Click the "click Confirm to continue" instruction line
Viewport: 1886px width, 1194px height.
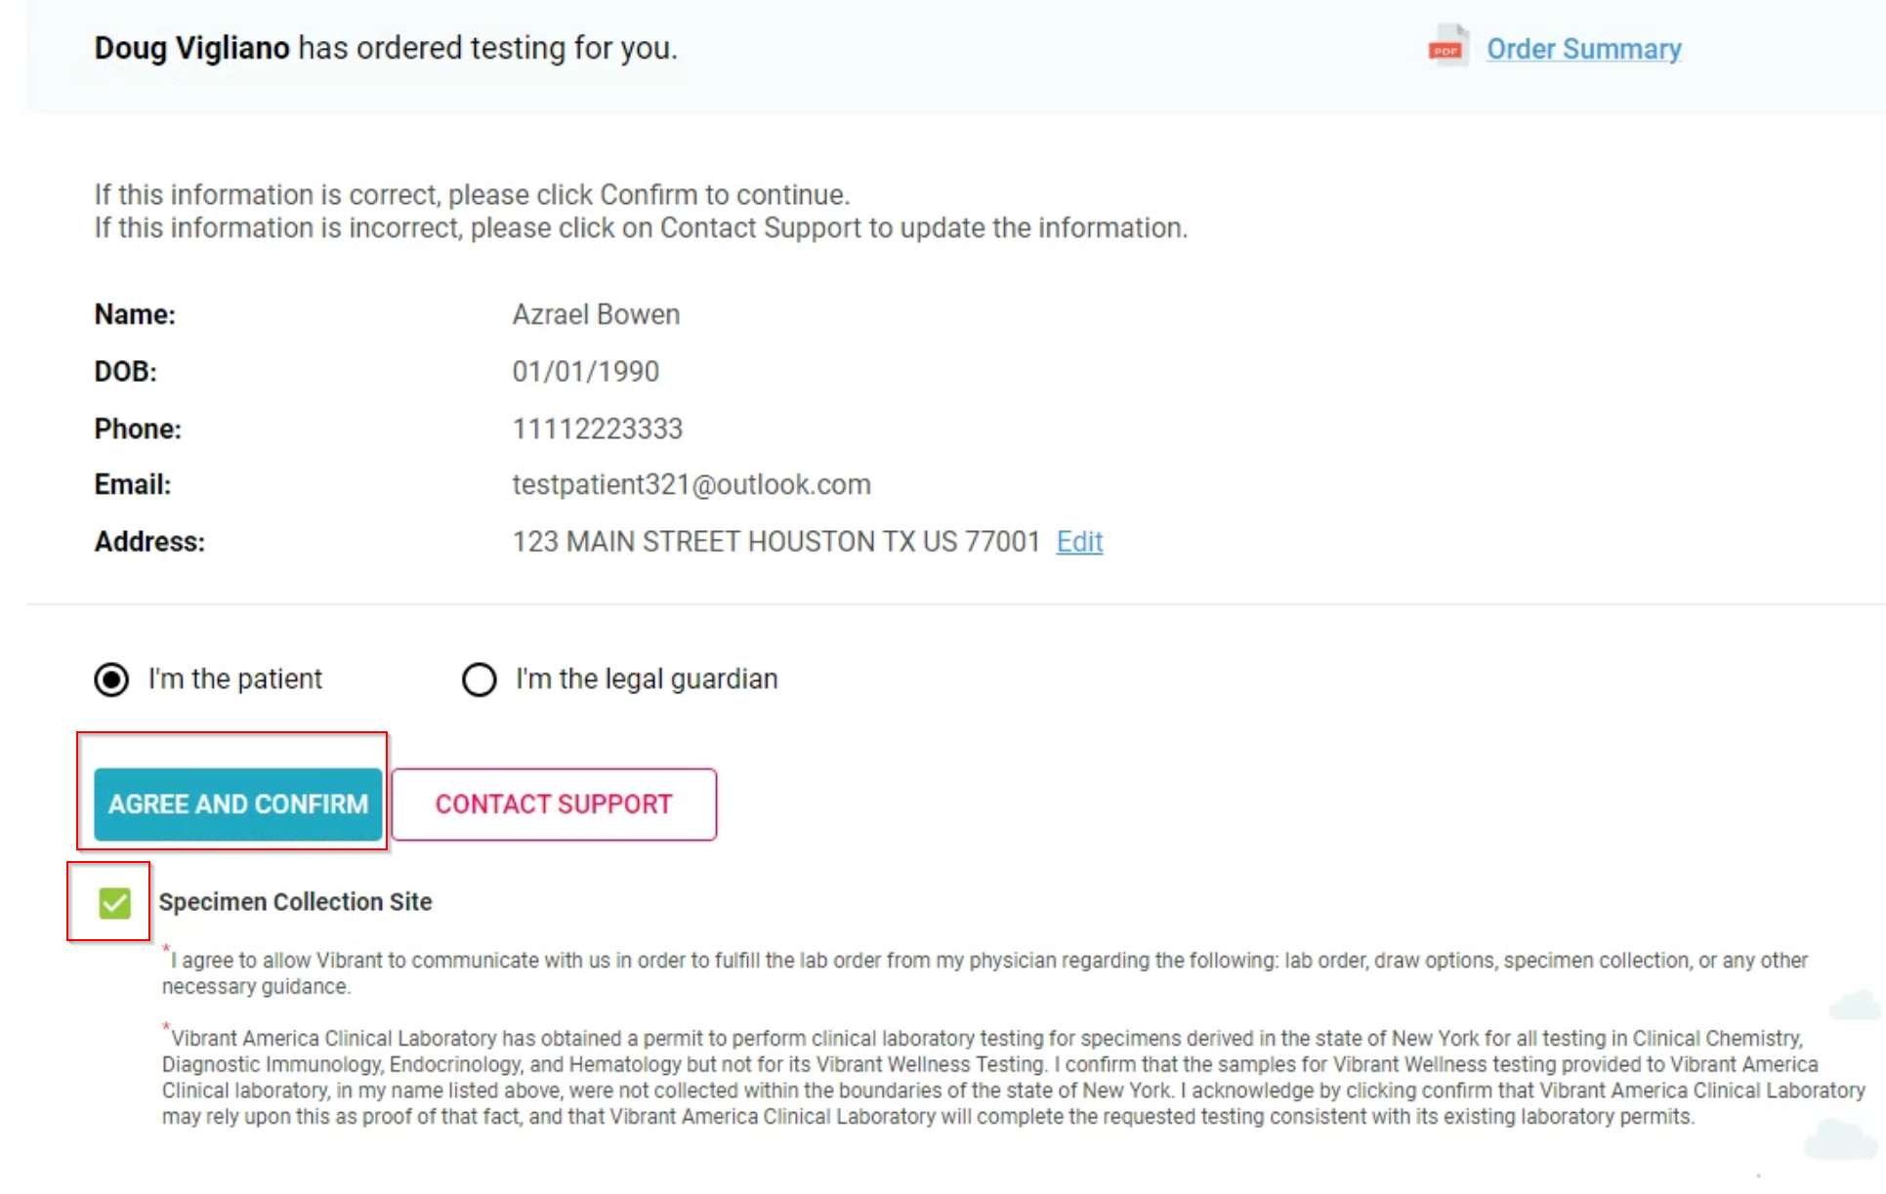[x=472, y=195]
